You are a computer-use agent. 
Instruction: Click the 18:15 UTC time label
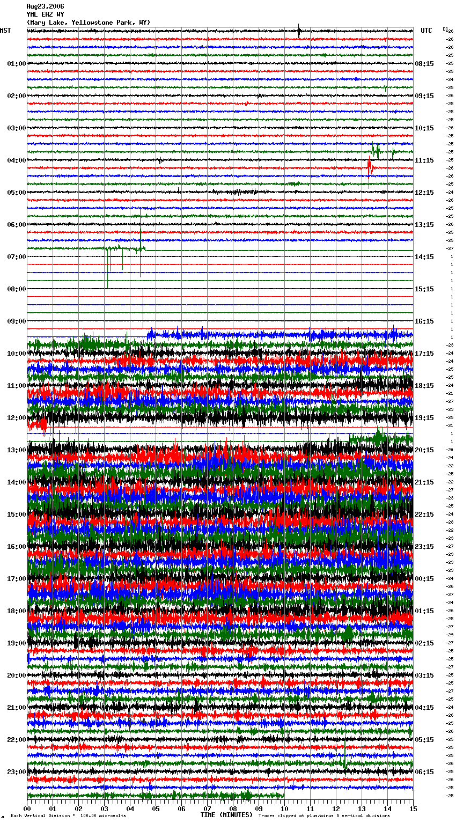point(424,386)
